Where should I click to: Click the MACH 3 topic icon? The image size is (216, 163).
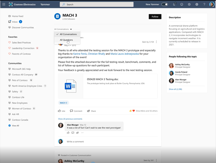coord(57,16)
